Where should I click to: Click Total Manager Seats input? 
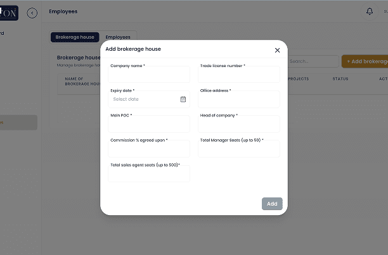click(x=239, y=149)
